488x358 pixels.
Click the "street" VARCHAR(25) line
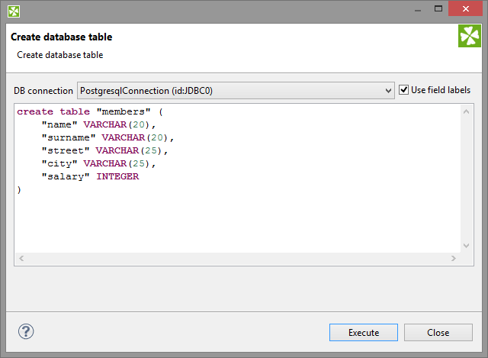click(104, 150)
